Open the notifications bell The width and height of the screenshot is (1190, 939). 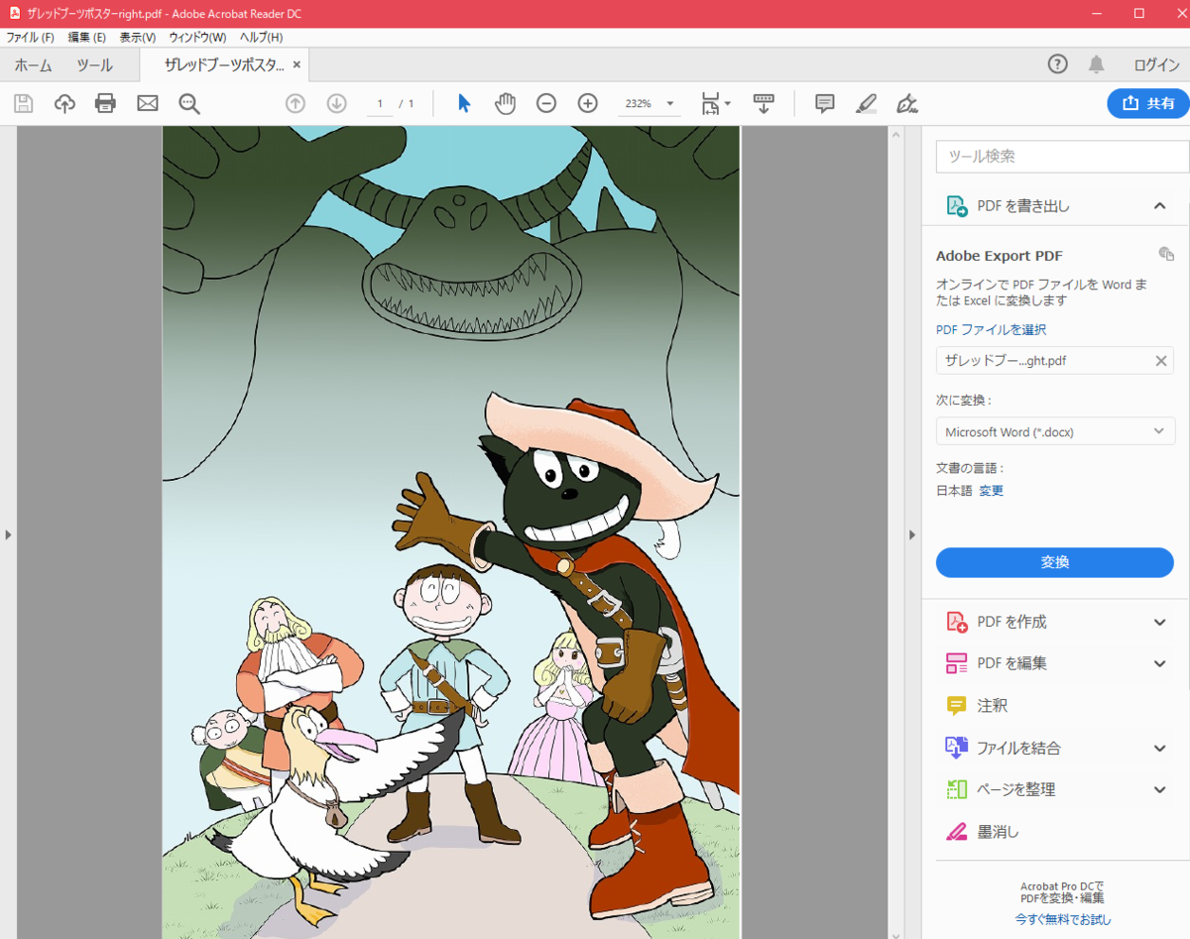[x=1096, y=64]
